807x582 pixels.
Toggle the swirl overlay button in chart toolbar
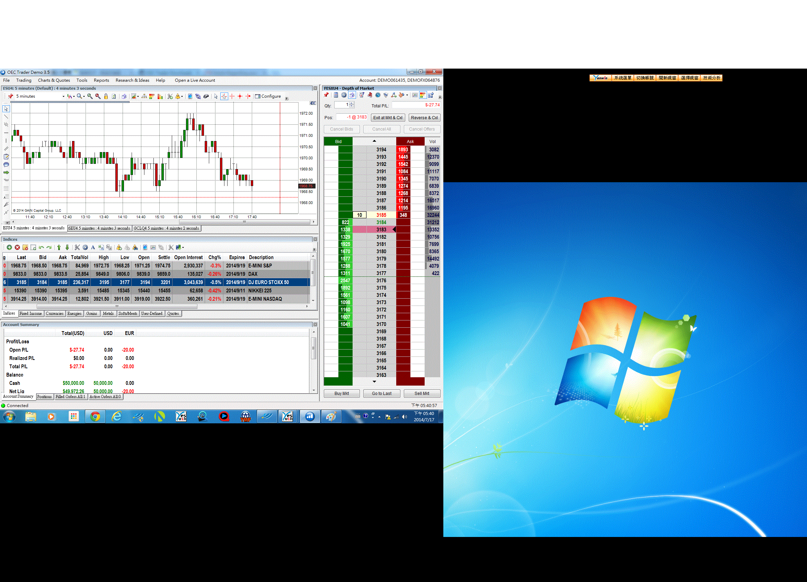[124, 96]
